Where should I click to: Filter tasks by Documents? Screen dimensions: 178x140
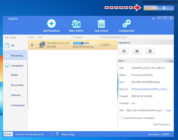click(17, 85)
